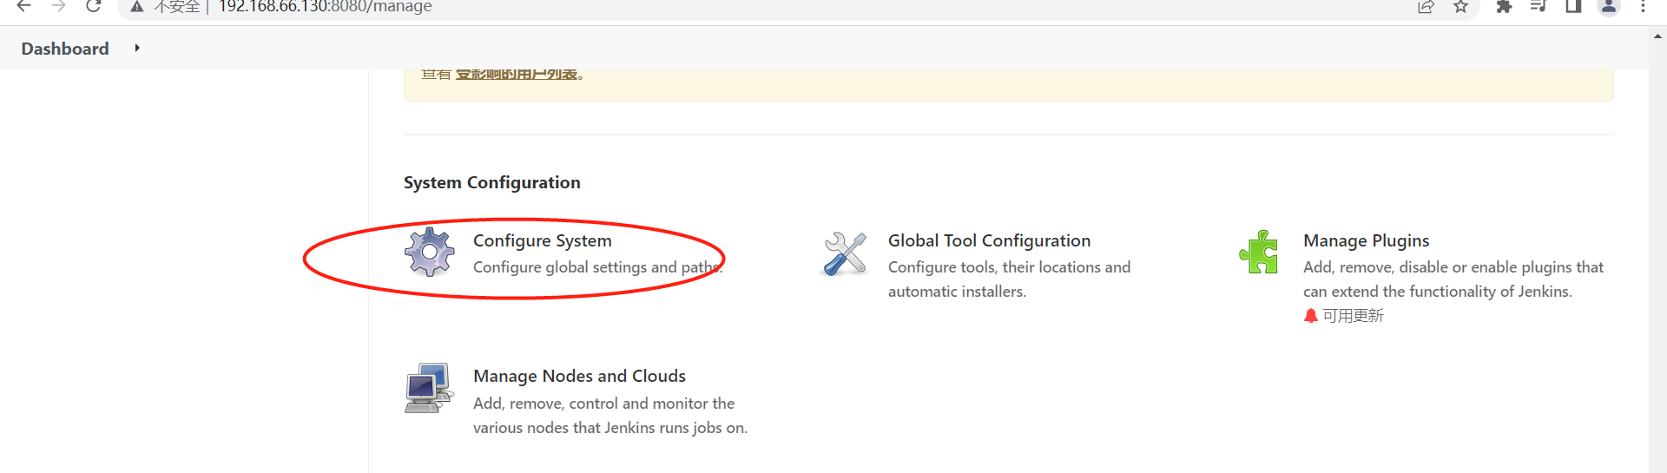Go to Dashboard breadcrumb

65,49
